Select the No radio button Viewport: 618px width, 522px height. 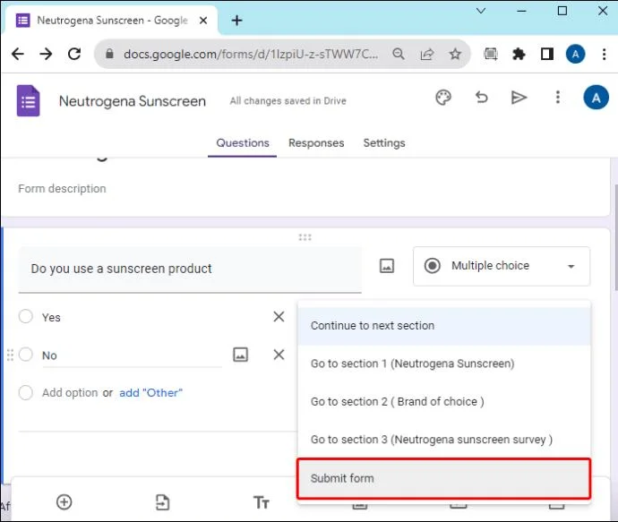pyautogui.click(x=26, y=355)
